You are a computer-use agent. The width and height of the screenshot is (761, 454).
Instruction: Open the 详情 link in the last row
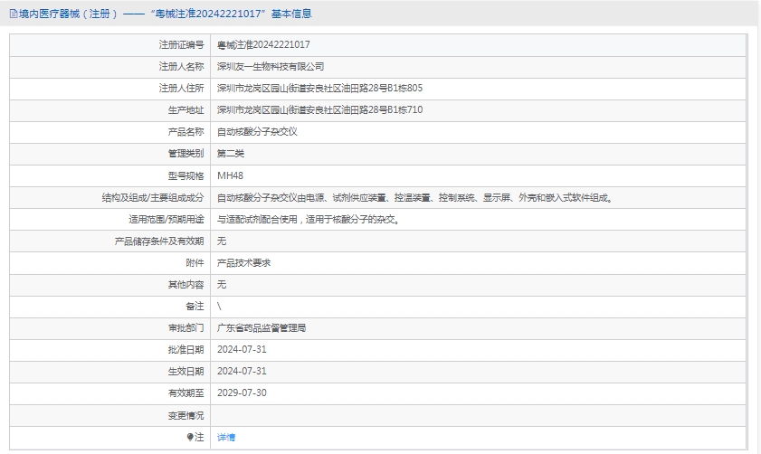click(x=226, y=437)
